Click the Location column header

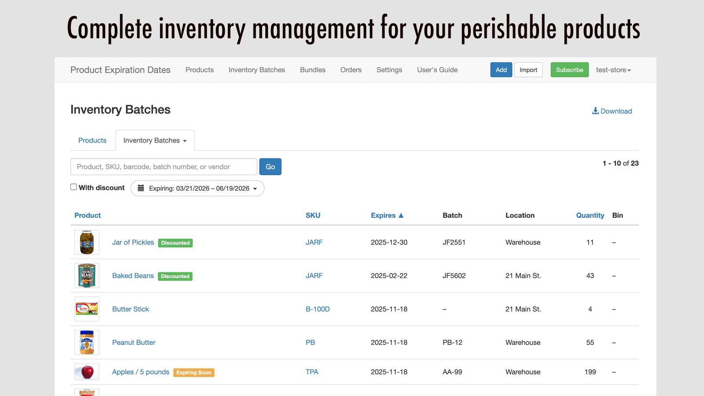(520, 215)
